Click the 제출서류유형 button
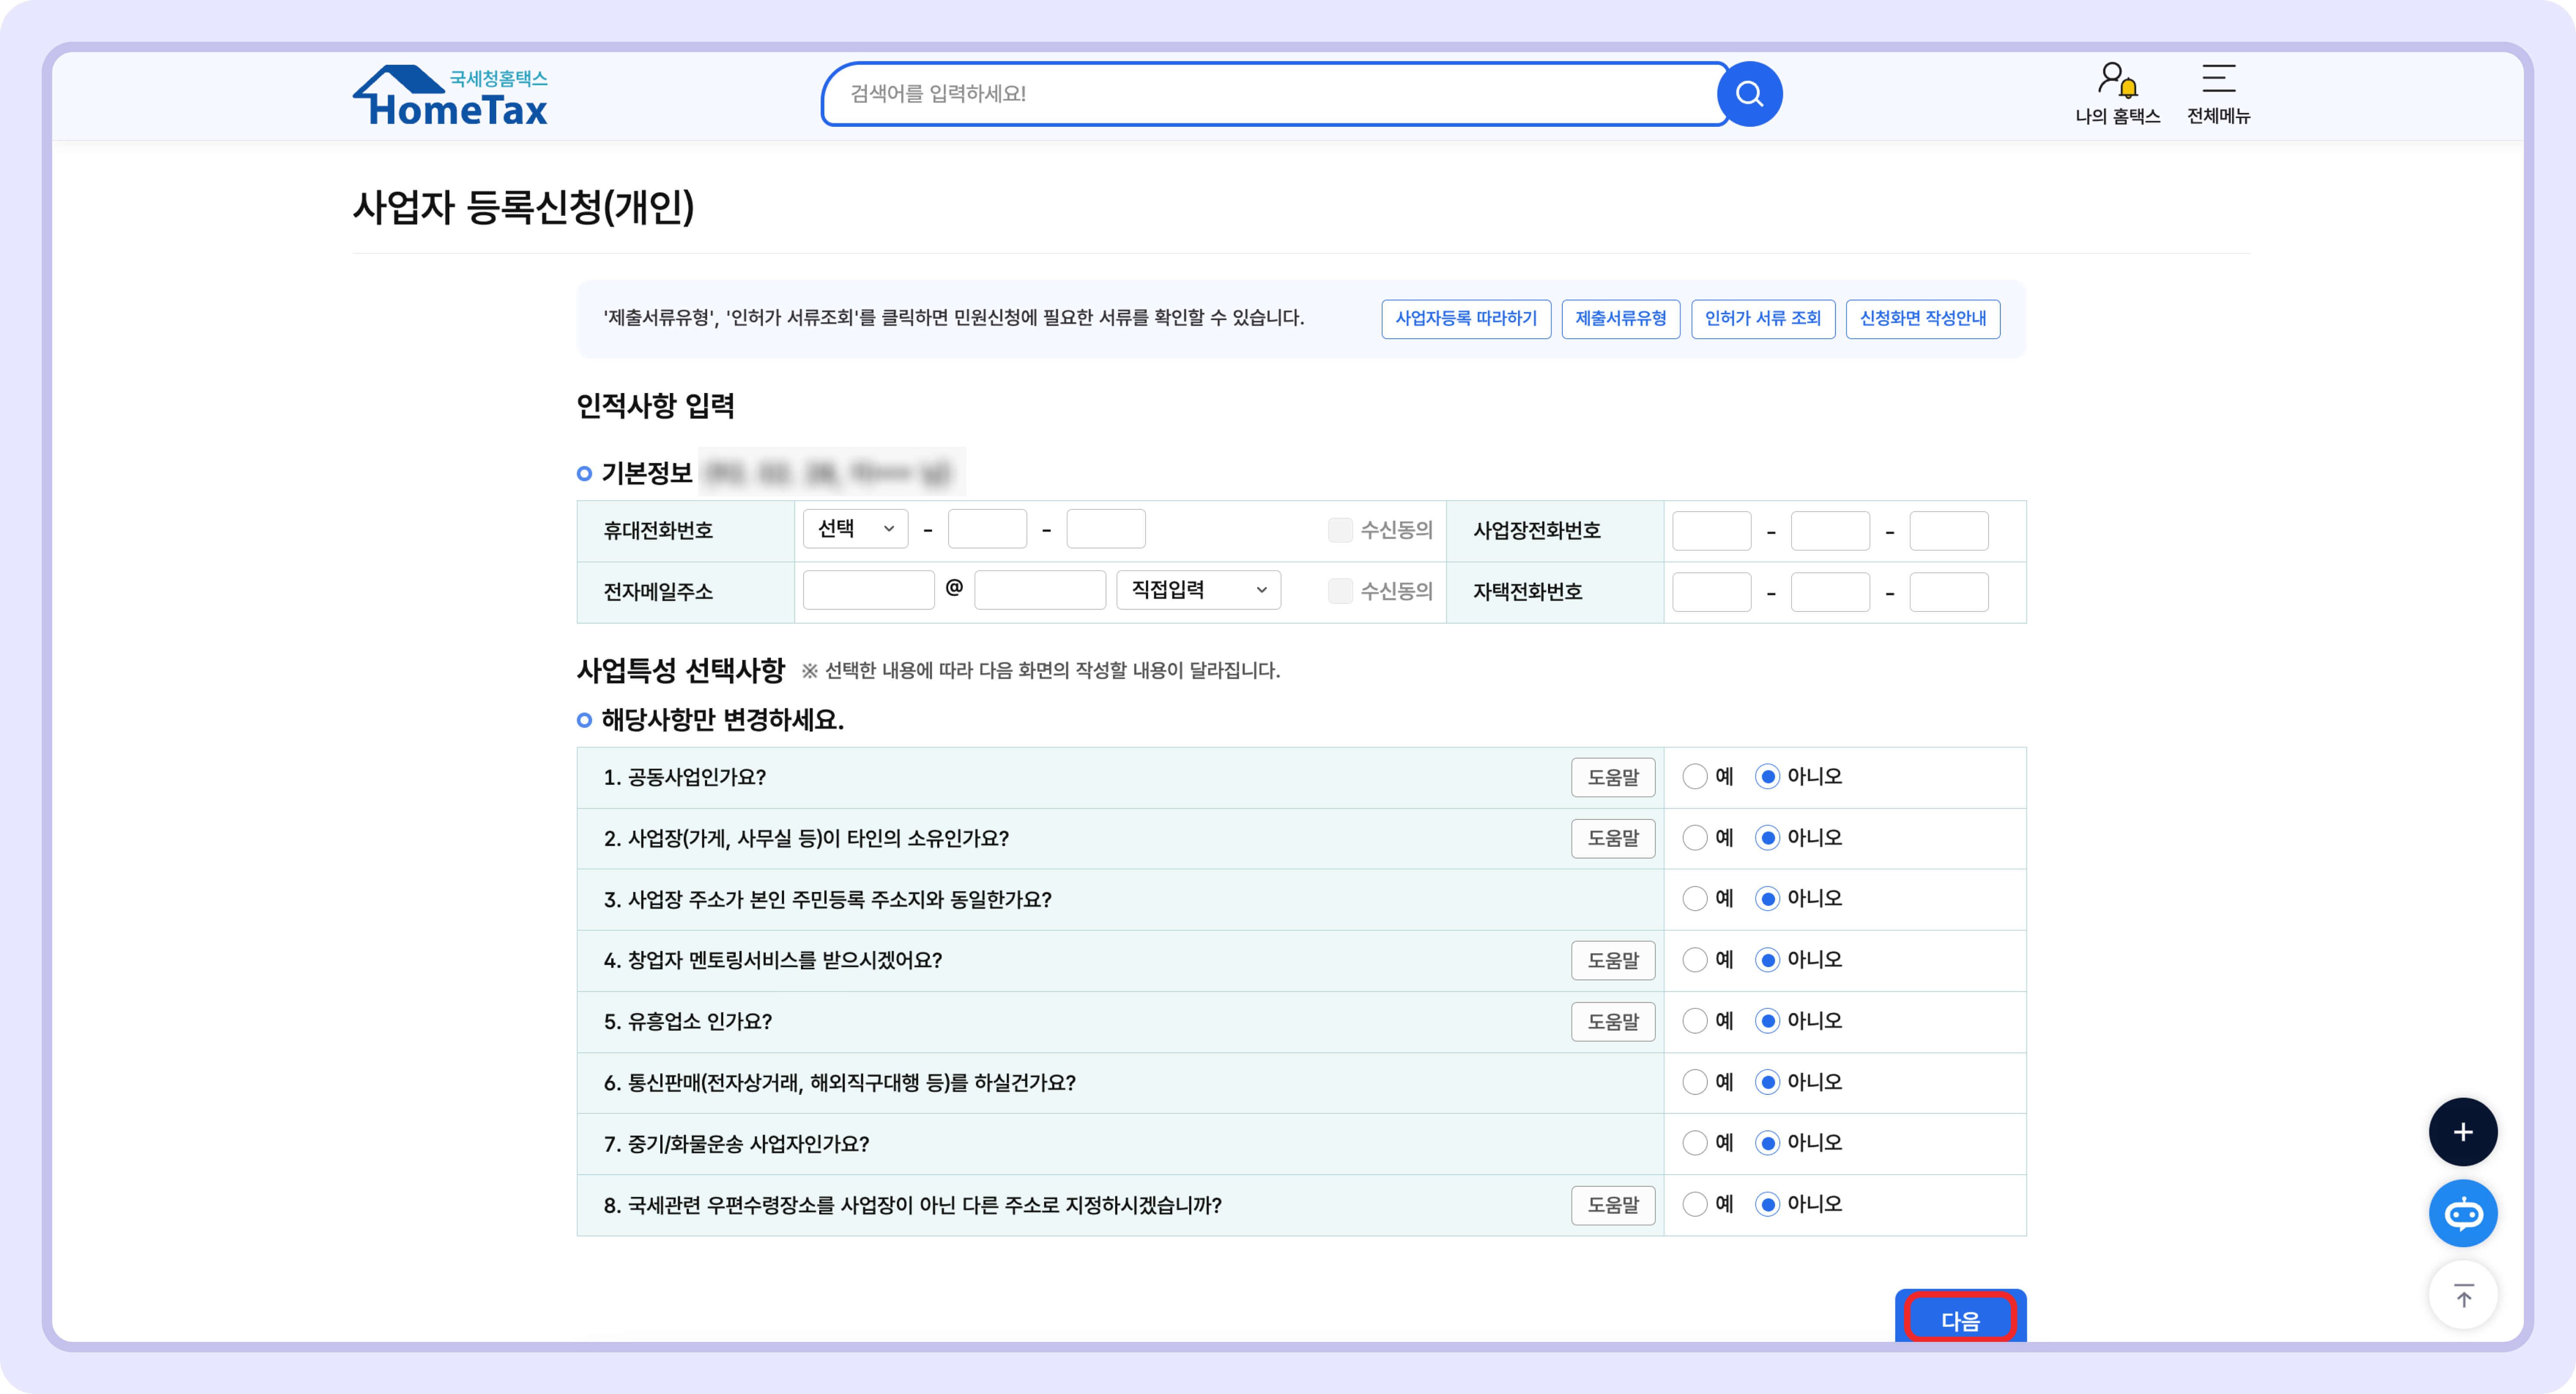This screenshot has height=1394, width=2576. pyautogui.click(x=1620, y=319)
